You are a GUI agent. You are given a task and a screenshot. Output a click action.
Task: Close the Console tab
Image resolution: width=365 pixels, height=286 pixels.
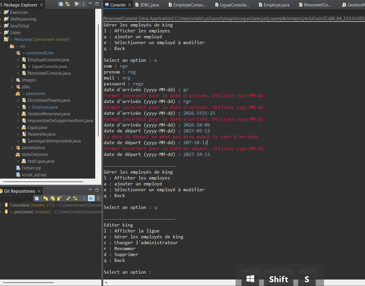[129, 5]
